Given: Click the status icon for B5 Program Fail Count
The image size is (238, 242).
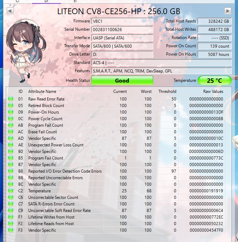Looking at the screenshot, I should (x=11, y=158).
